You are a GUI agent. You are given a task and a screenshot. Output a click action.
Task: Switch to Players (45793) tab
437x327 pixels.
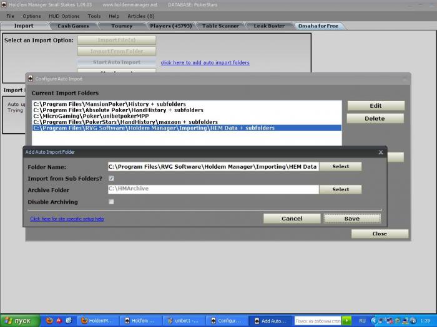[x=171, y=26]
